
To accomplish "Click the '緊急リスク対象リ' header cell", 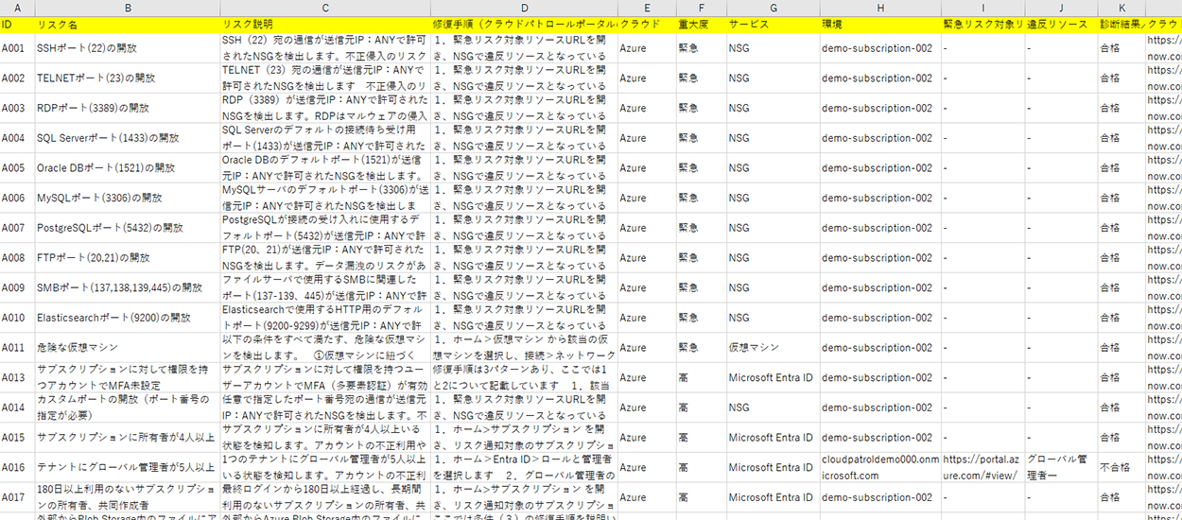I will [982, 24].
